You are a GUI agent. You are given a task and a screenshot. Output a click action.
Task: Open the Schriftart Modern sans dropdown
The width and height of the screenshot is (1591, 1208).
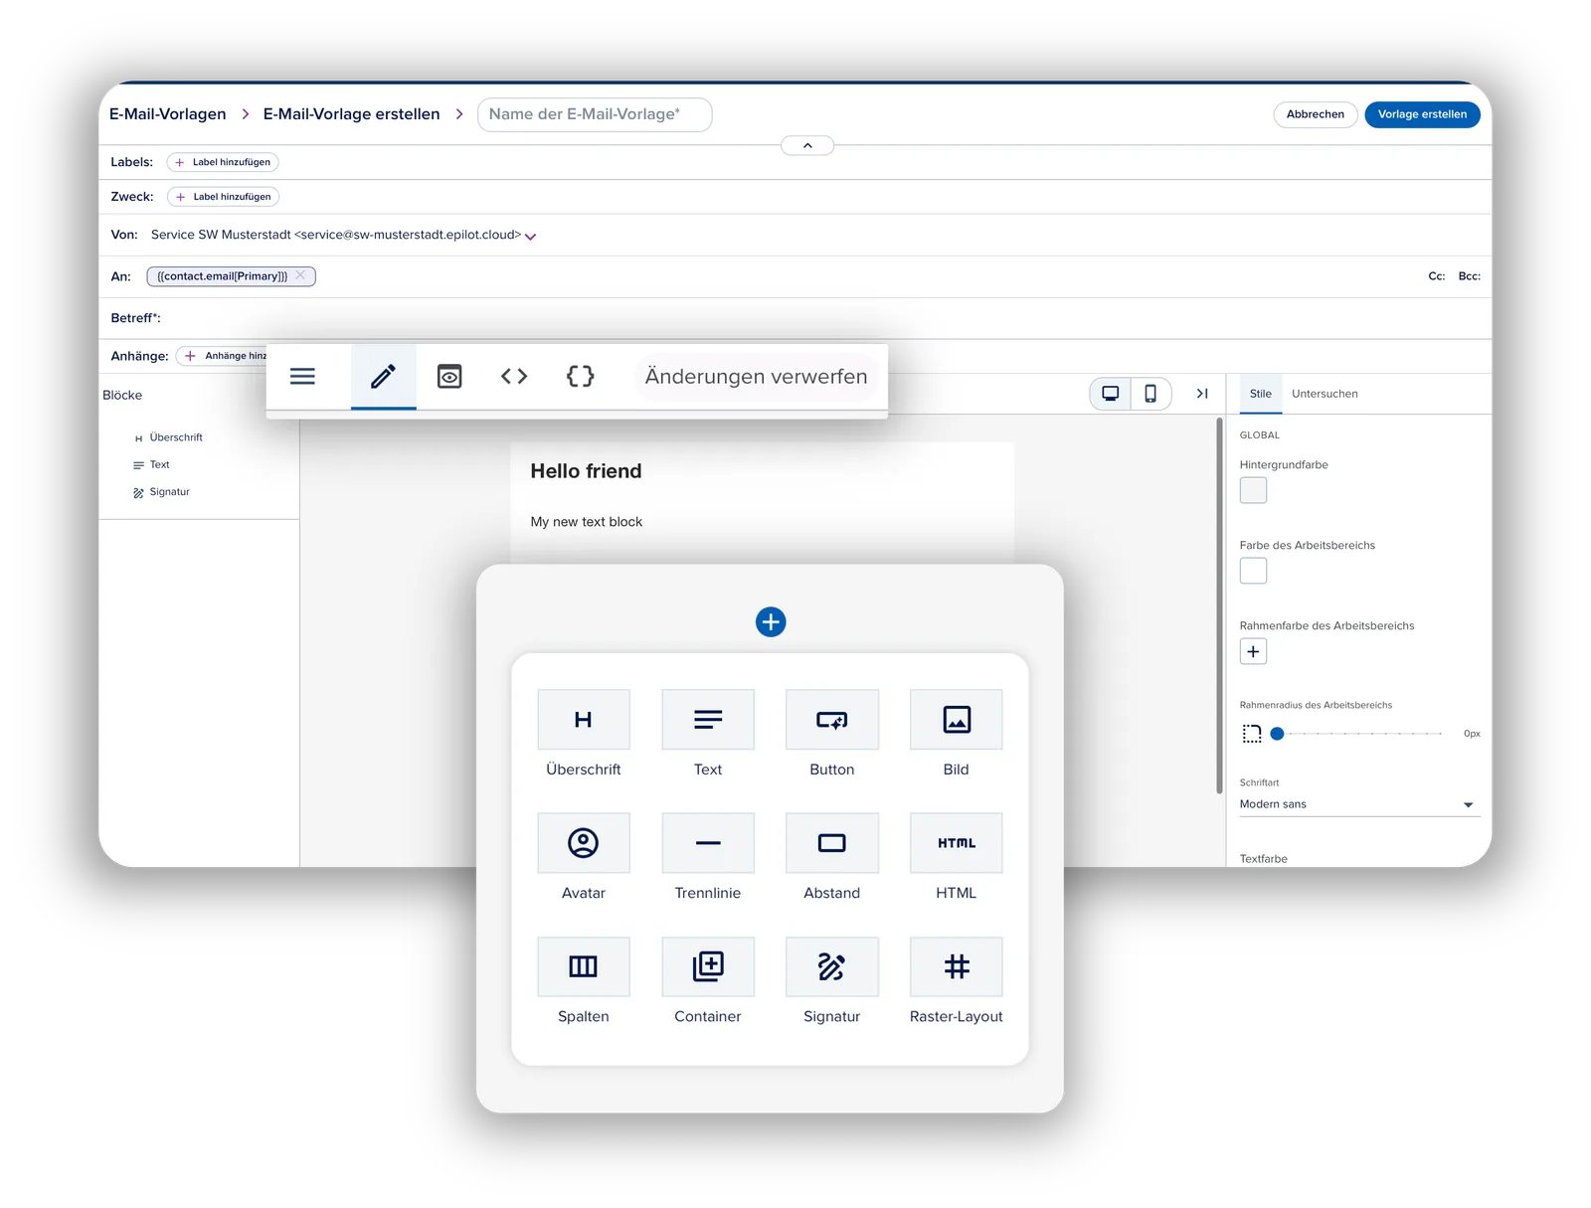tap(1359, 804)
